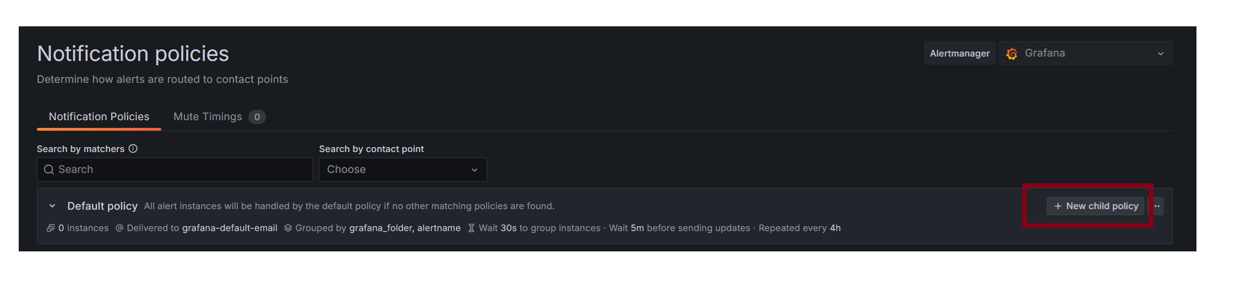1235x292 pixels.
Task: Click the Mute Timings count badge
Action: tap(257, 117)
